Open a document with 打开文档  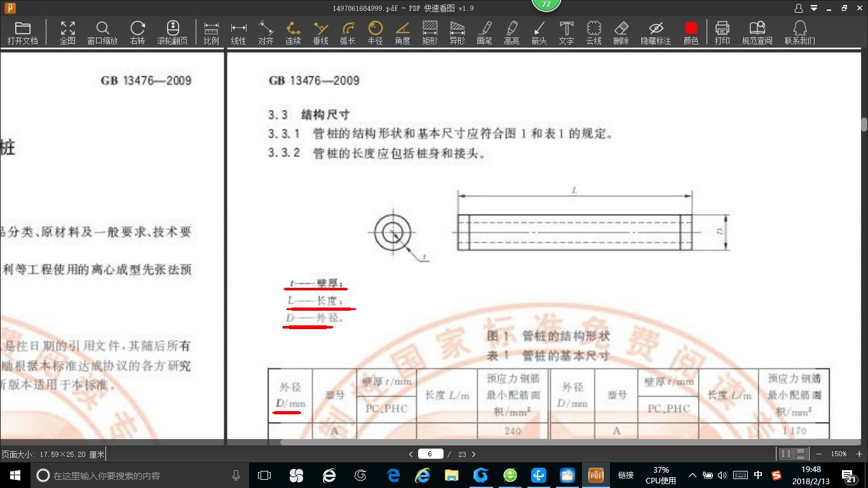23,33
